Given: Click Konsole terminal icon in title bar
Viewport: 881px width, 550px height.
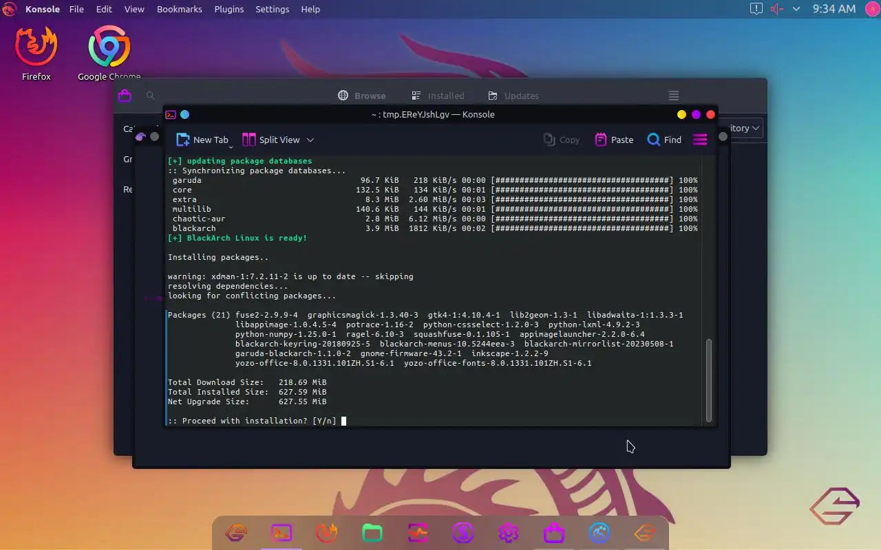Looking at the screenshot, I should (x=171, y=115).
